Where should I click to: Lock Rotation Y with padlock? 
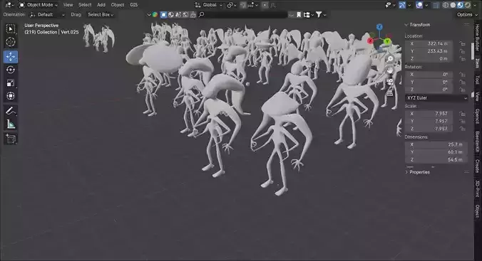(x=462, y=82)
